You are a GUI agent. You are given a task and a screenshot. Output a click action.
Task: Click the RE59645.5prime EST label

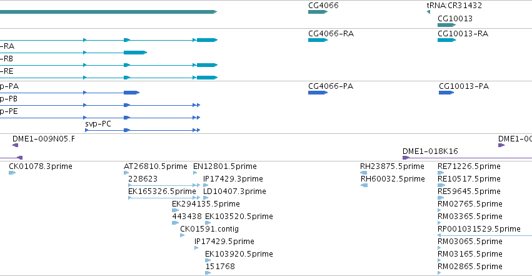point(469,192)
